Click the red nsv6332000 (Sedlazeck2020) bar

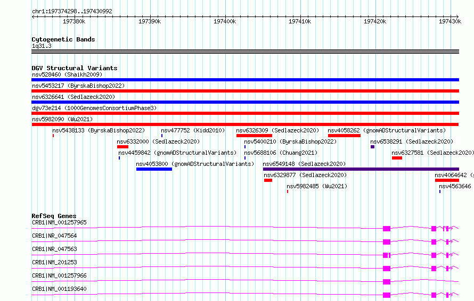tap(122, 147)
